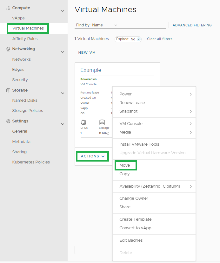The image size is (220, 263).
Task: Go to vApps in the sidebar
Action: pyautogui.click(x=18, y=18)
